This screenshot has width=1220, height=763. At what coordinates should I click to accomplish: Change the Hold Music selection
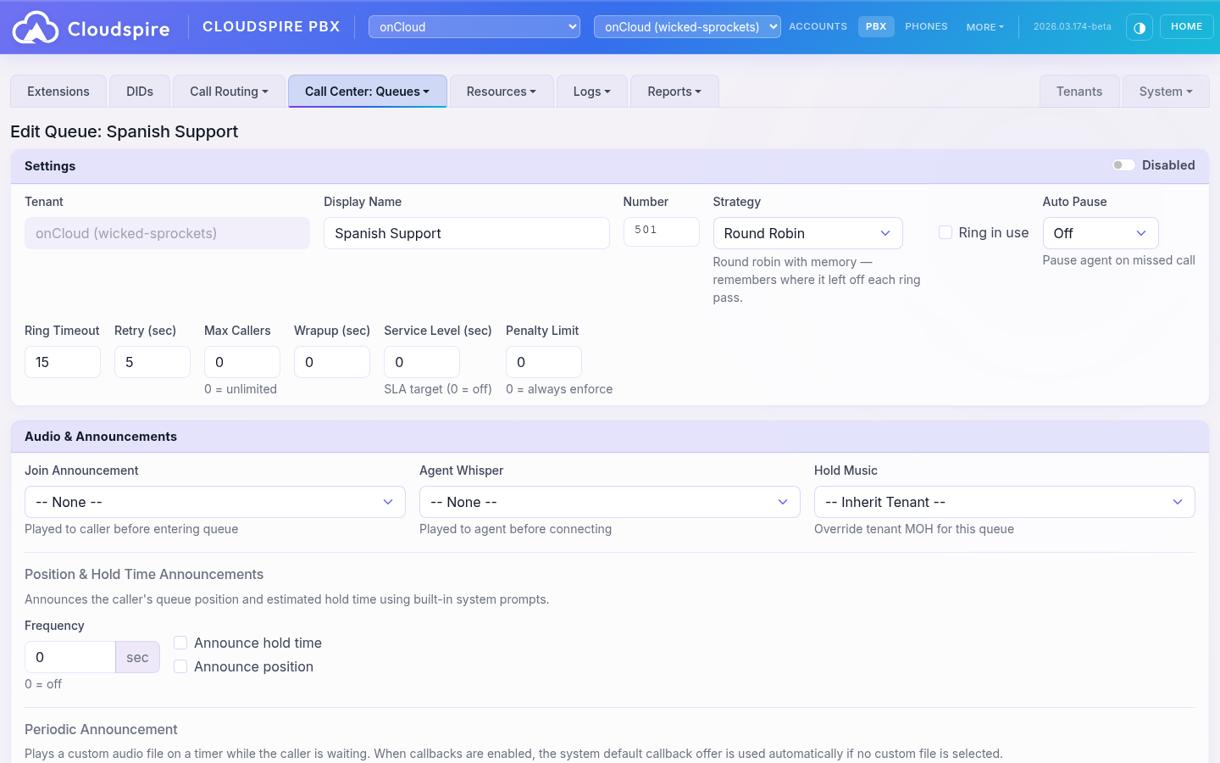click(1004, 501)
